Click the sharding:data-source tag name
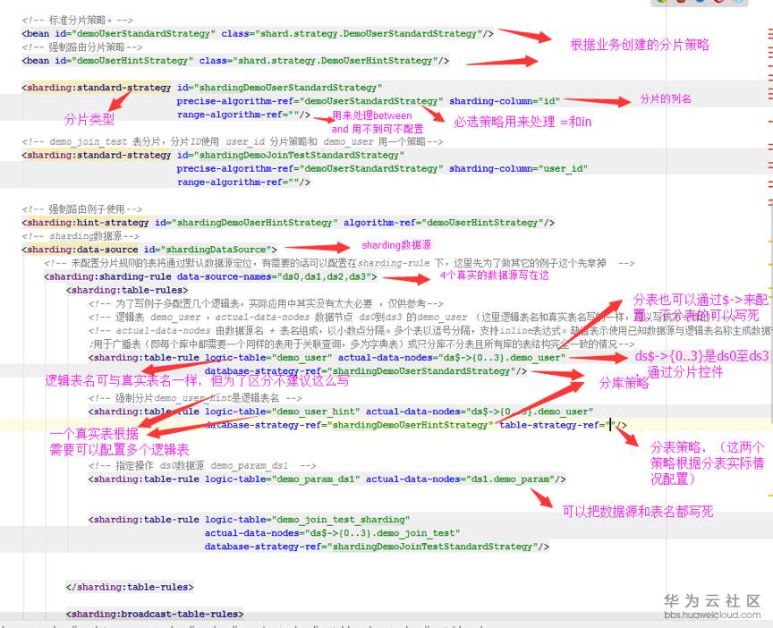 pos(82,250)
